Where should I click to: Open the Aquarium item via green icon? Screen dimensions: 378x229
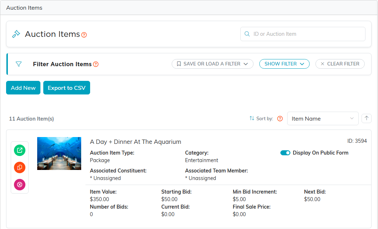[20, 150]
